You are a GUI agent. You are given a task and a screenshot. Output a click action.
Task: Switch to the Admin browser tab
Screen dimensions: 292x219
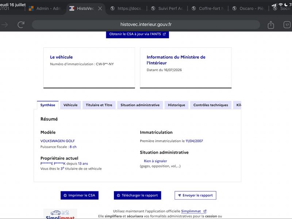pos(45,8)
